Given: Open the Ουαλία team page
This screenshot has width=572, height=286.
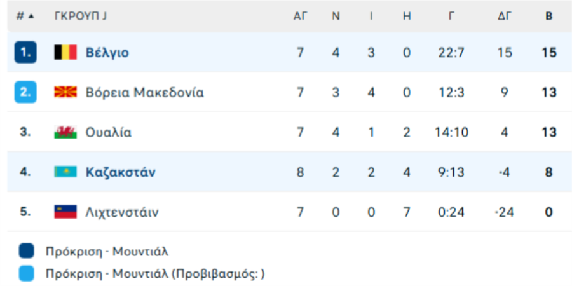Looking at the screenshot, I should pos(109,133).
